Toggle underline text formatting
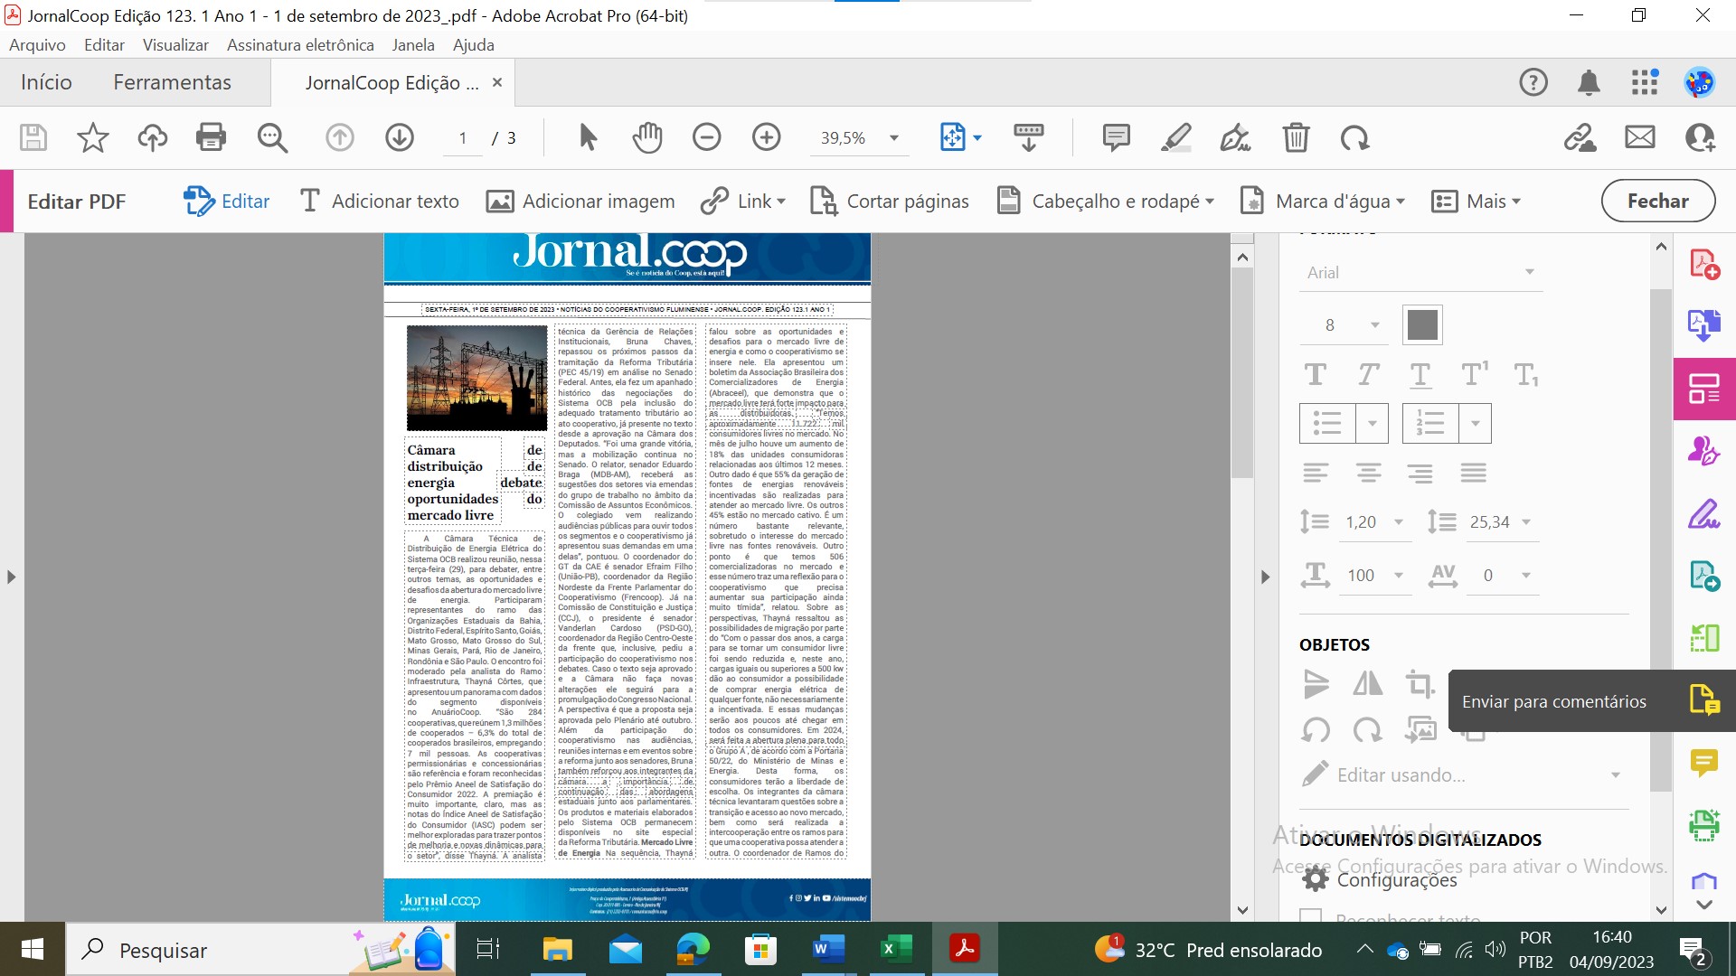The height and width of the screenshot is (976, 1736). point(1419,373)
